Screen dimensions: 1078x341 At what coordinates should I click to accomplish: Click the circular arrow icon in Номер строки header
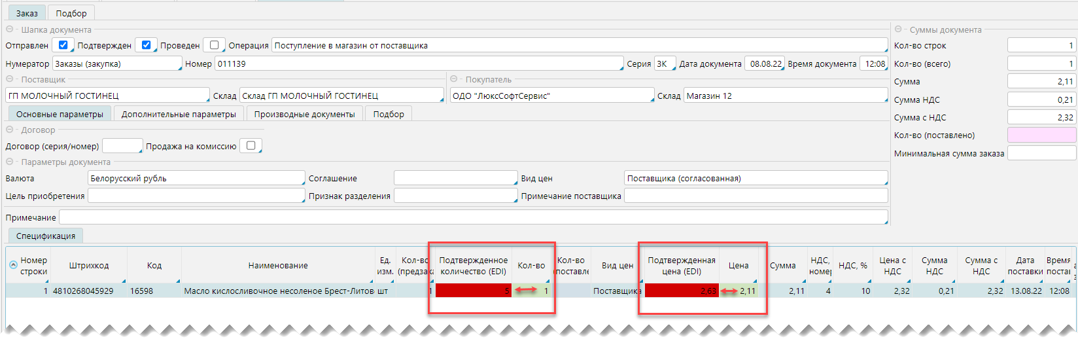13,265
